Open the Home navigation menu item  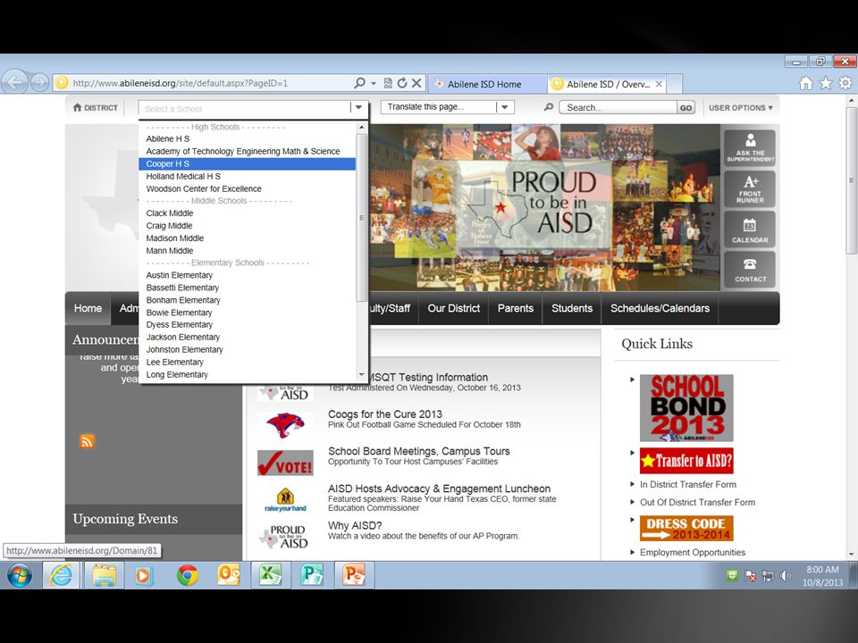tap(88, 308)
